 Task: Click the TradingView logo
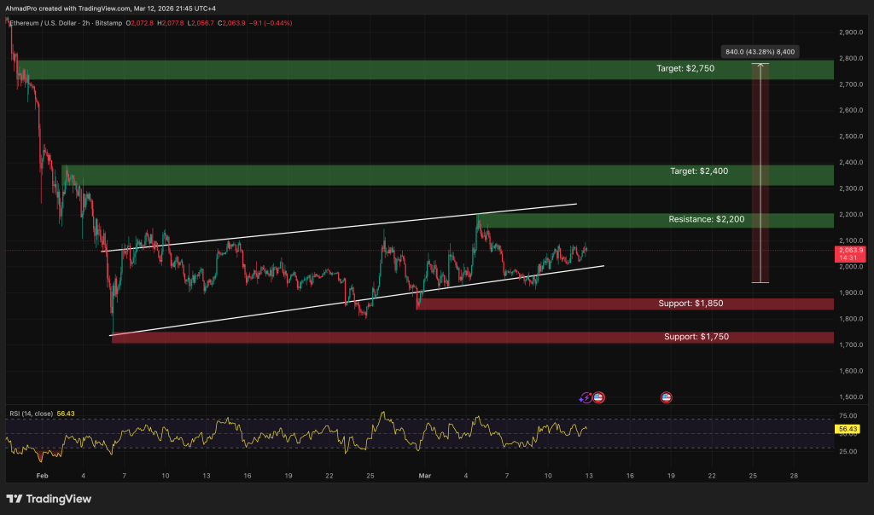pos(50,499)
